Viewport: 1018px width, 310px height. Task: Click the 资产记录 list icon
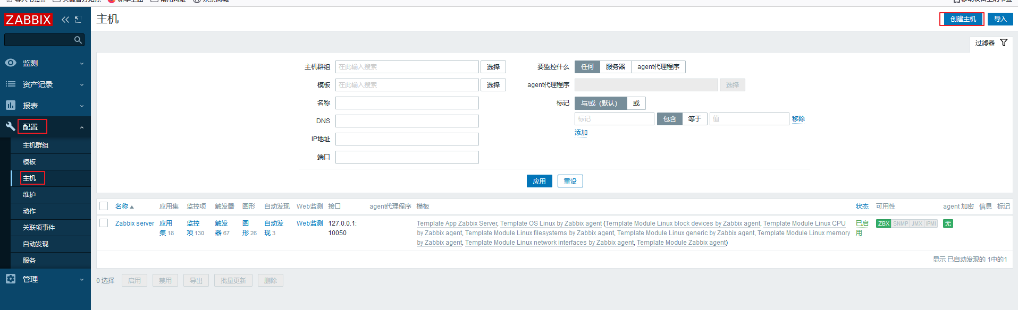pos(11,84)
